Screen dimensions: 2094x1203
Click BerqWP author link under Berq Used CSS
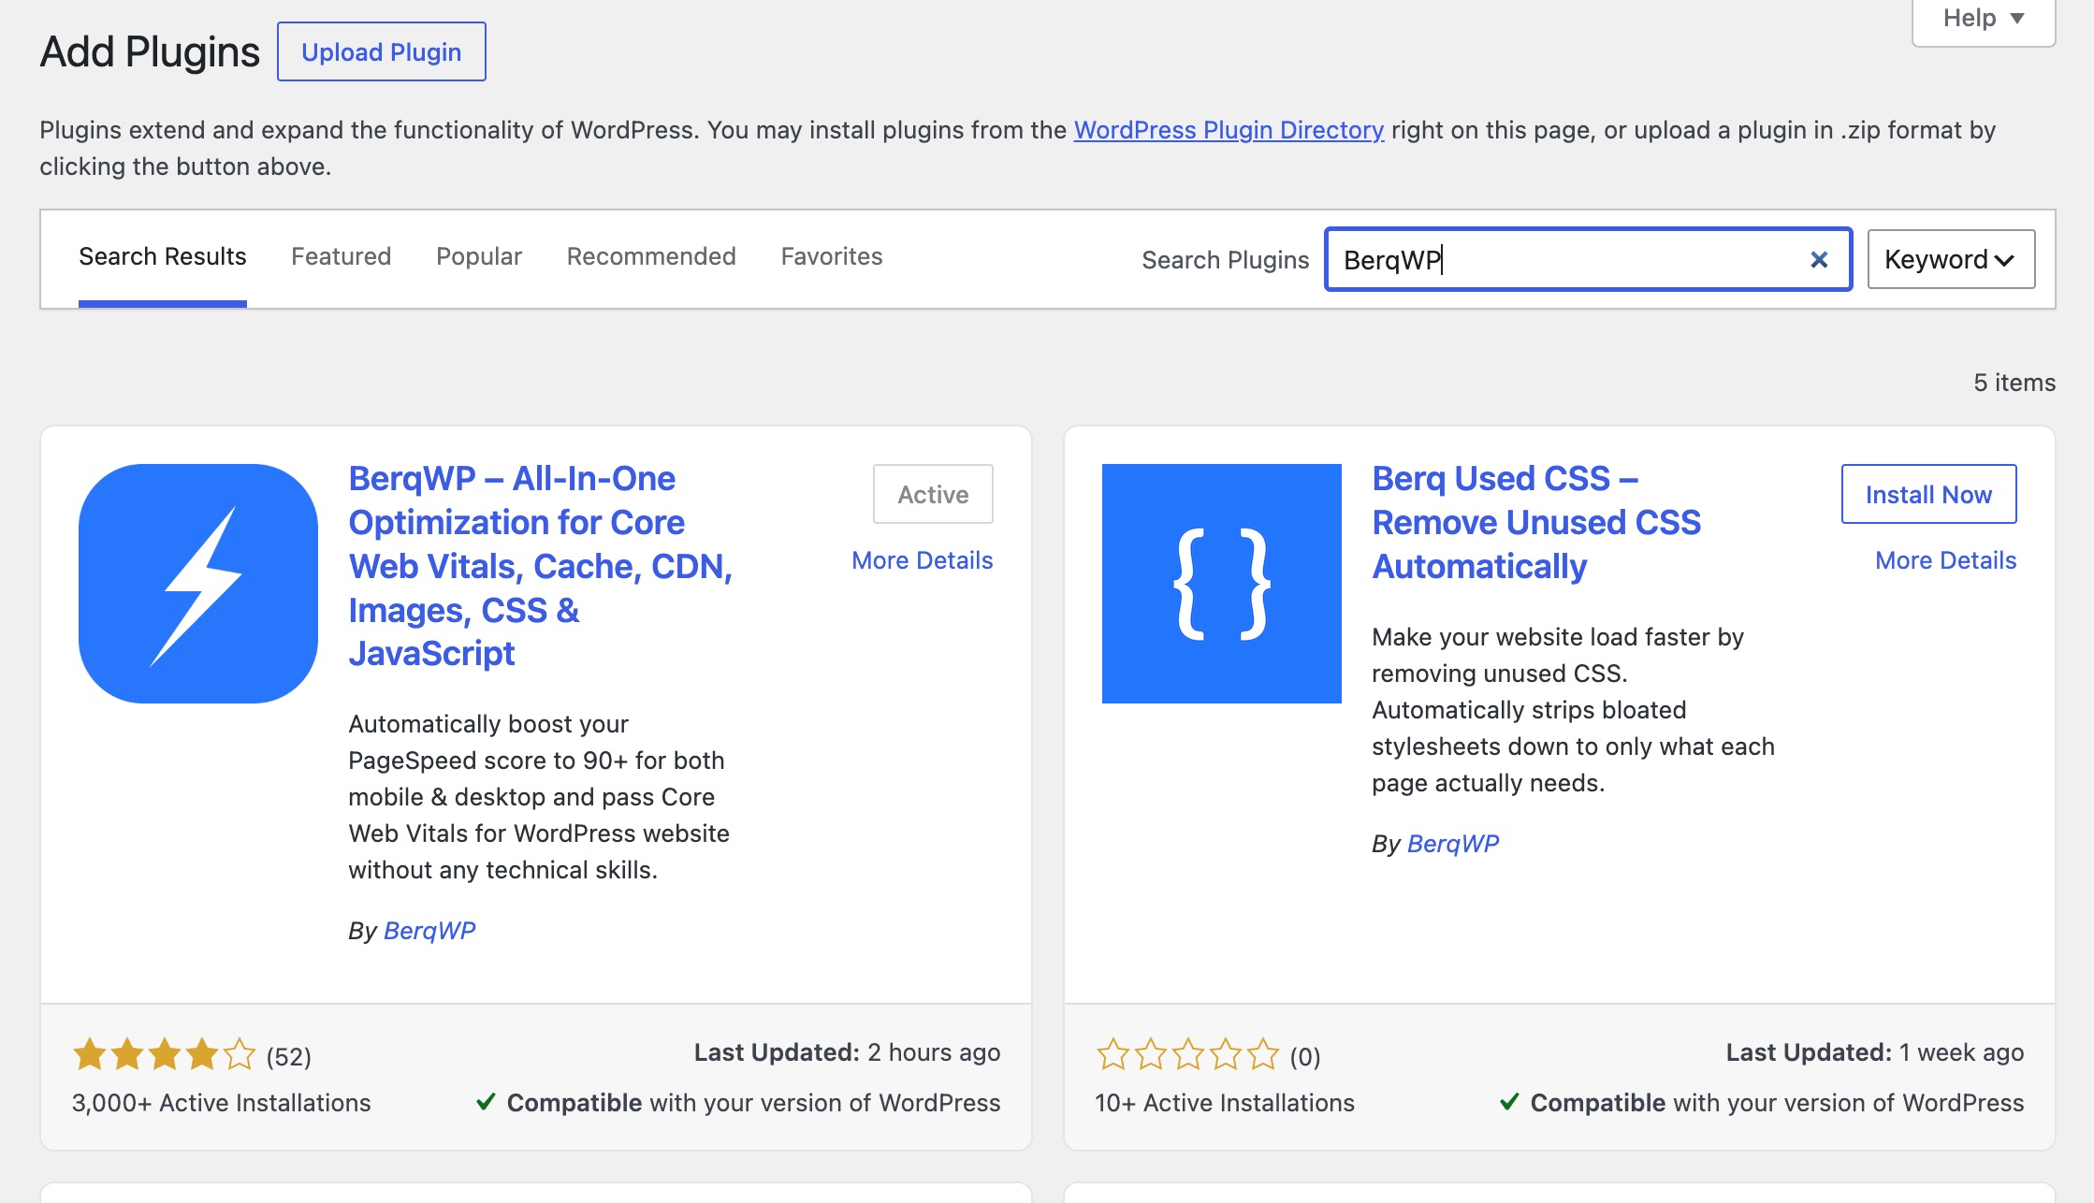click(1453, 844)
